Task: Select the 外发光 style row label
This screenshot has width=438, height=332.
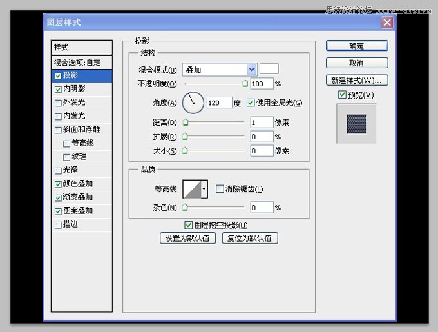Action: 74,103
